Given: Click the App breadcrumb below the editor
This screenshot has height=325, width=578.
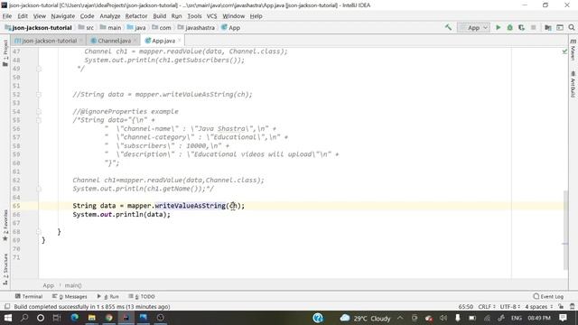Looking at the screenshot, I should (x=48, y=285).
